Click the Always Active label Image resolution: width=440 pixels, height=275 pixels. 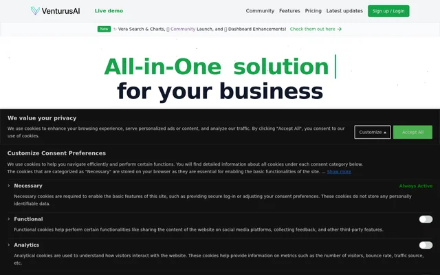[415, 186]
